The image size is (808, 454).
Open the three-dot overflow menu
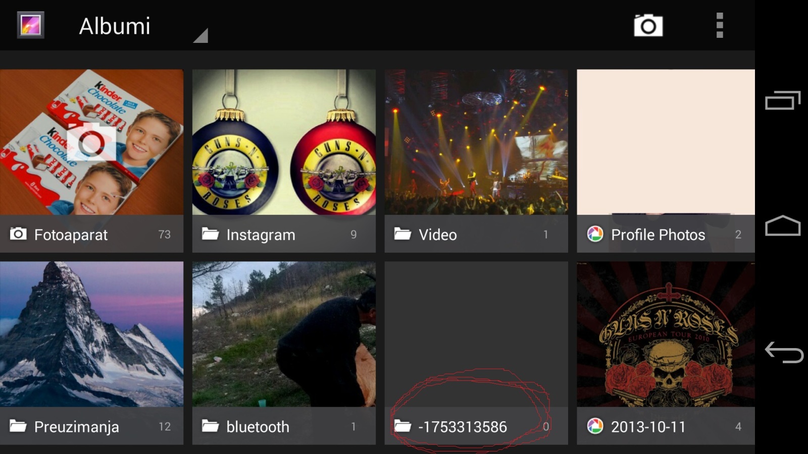click(720, 25)
